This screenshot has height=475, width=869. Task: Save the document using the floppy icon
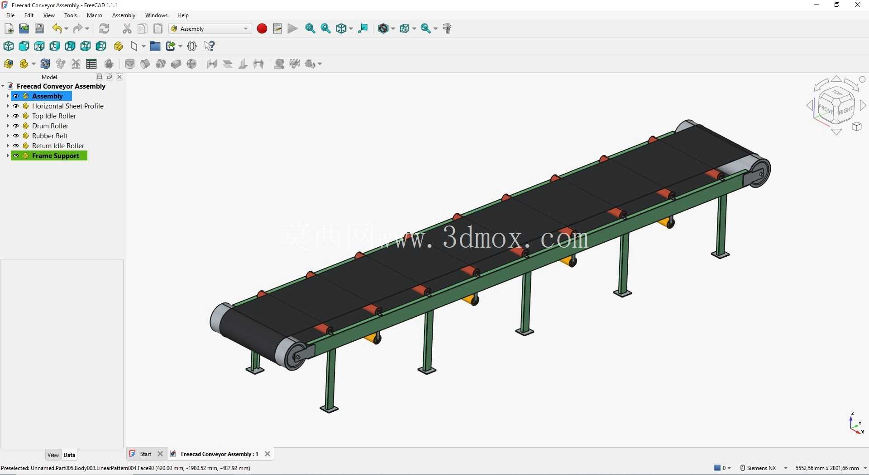coord(39,28)
